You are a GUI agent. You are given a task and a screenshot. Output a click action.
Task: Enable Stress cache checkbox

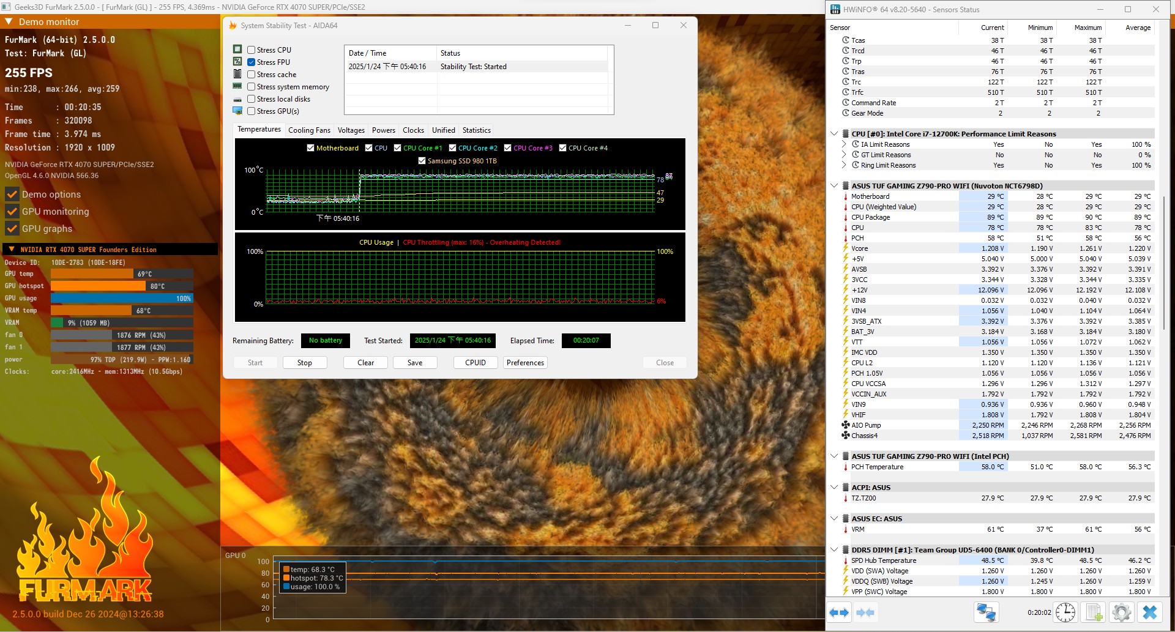[x=252, y=75]
